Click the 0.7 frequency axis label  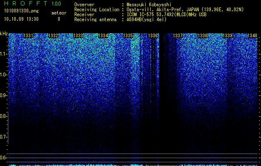[3, 137]
